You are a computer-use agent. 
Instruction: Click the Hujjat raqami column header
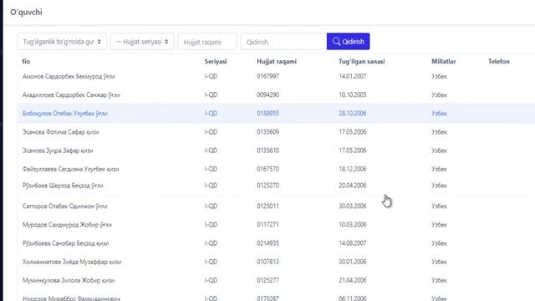pos(277,61)
